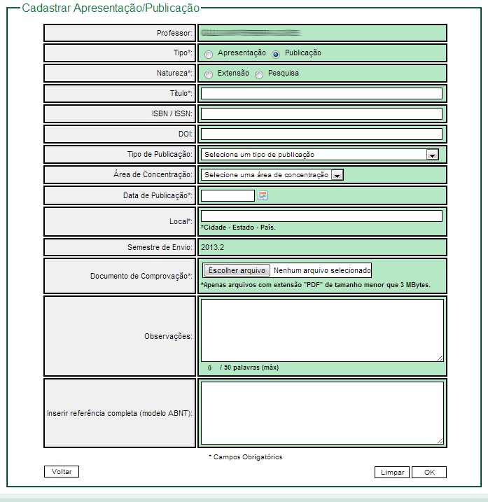Focus the Observações text area

coord(322,330)
